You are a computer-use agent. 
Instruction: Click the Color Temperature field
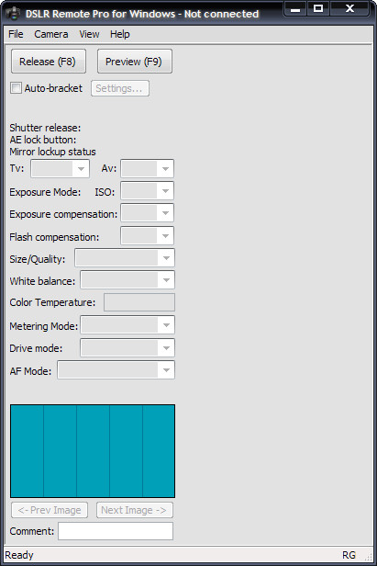pyautogui.click(x=139, y=302)
